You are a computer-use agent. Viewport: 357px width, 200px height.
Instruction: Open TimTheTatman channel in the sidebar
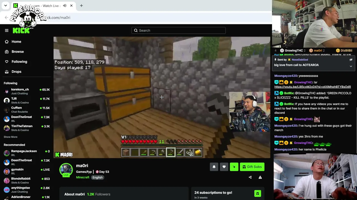click(x=27, y=128)
